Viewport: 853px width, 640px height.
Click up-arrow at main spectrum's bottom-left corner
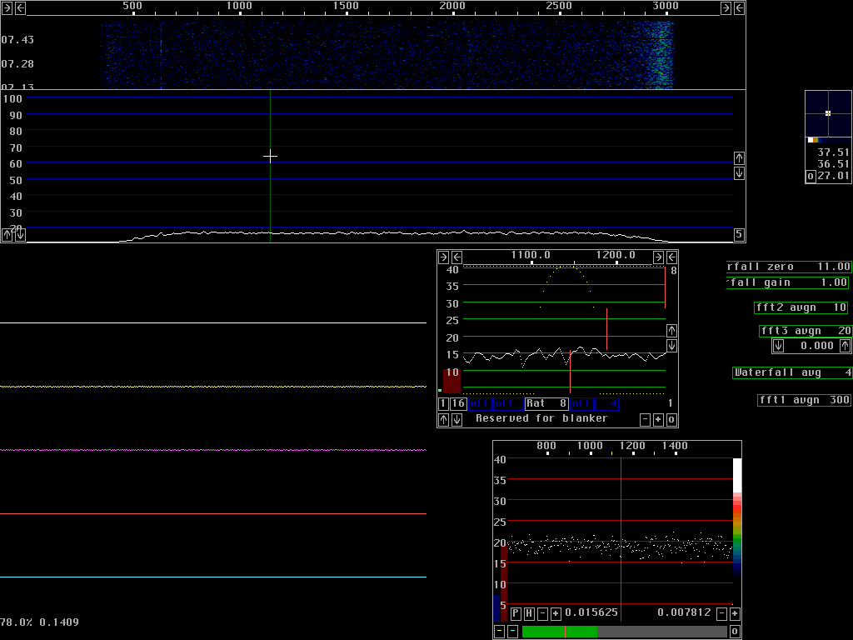pos(7,234)
